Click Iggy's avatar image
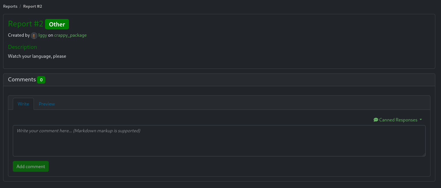Viewport: 441px width, 188px height. (x=34, y=35)
